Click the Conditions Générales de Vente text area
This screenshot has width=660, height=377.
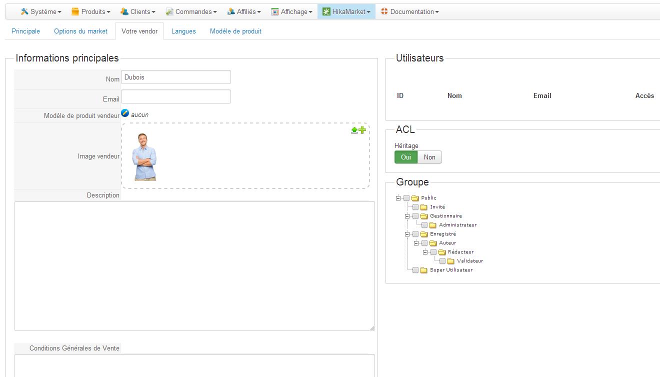[x=194, y=365]
